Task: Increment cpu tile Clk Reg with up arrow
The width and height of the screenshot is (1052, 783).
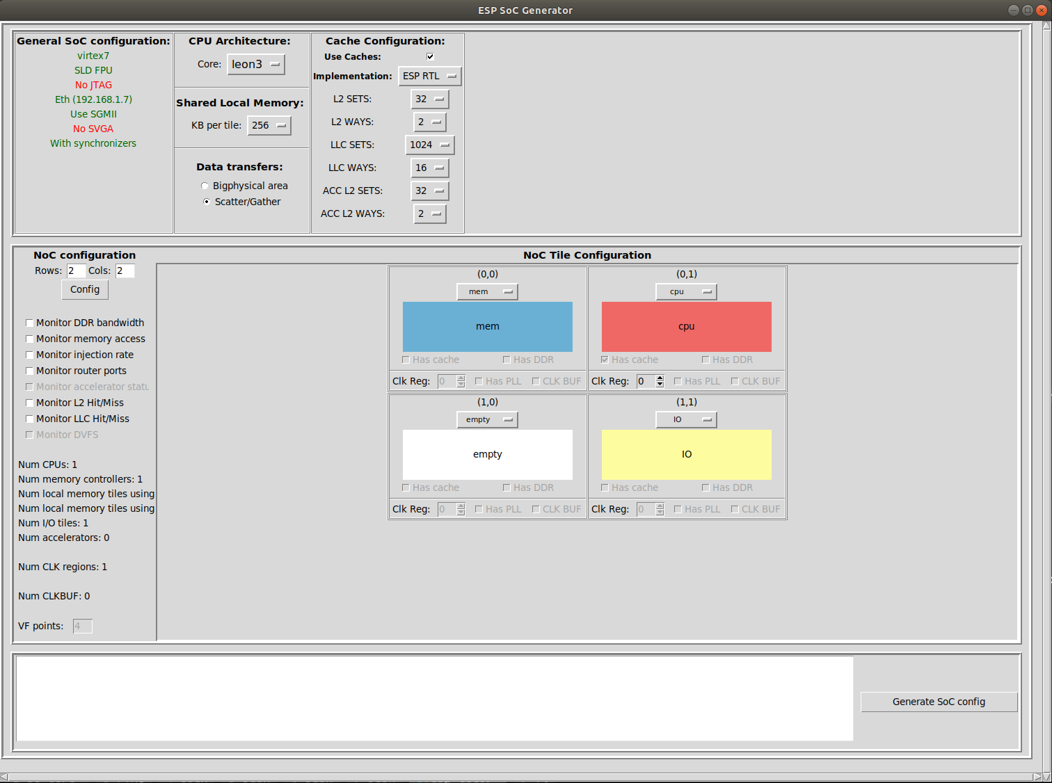Action: click(x=660, y=378)
